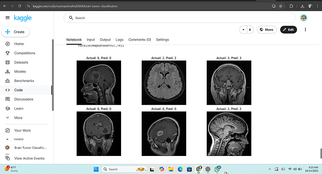Switch to the Settings tab
Image resolution: width=322 pixels, height=174 pixels.
tap(162, 40)
